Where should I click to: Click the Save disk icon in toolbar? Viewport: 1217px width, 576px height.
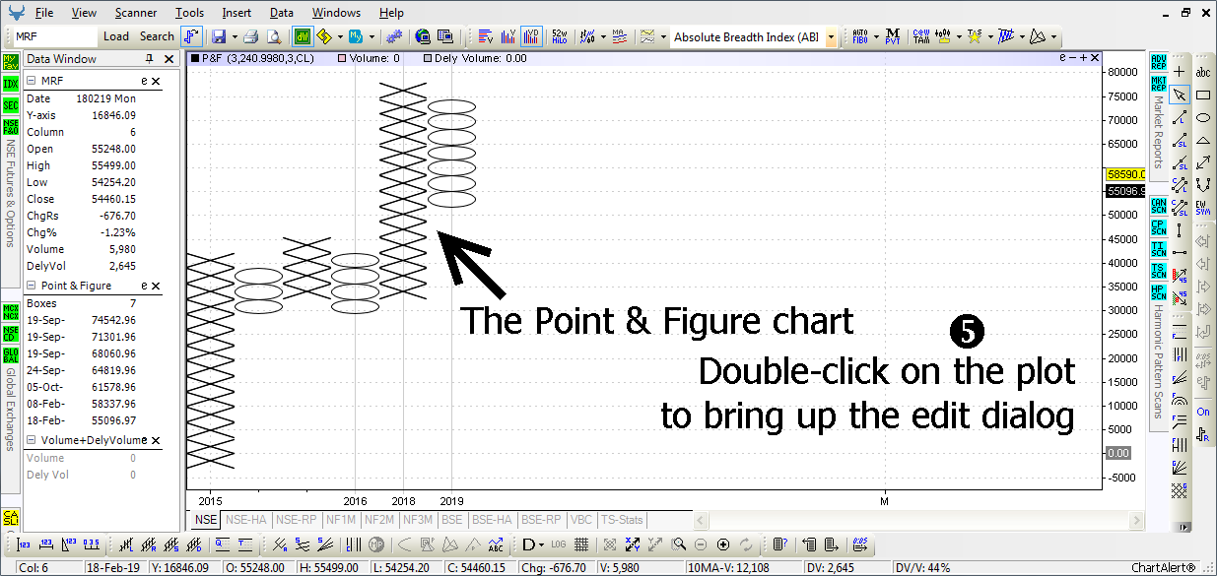pyautogui.click(x=219, y=36)
